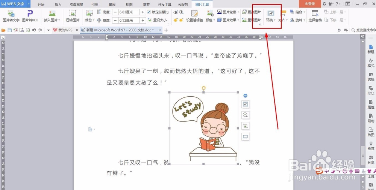Click the save disk icon
The image size is (376, 190).
(x=10, y=30)
